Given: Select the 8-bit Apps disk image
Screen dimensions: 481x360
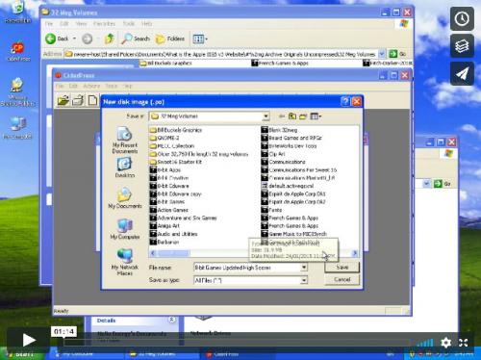Looking at the screenshot, I should coord(165,170).
